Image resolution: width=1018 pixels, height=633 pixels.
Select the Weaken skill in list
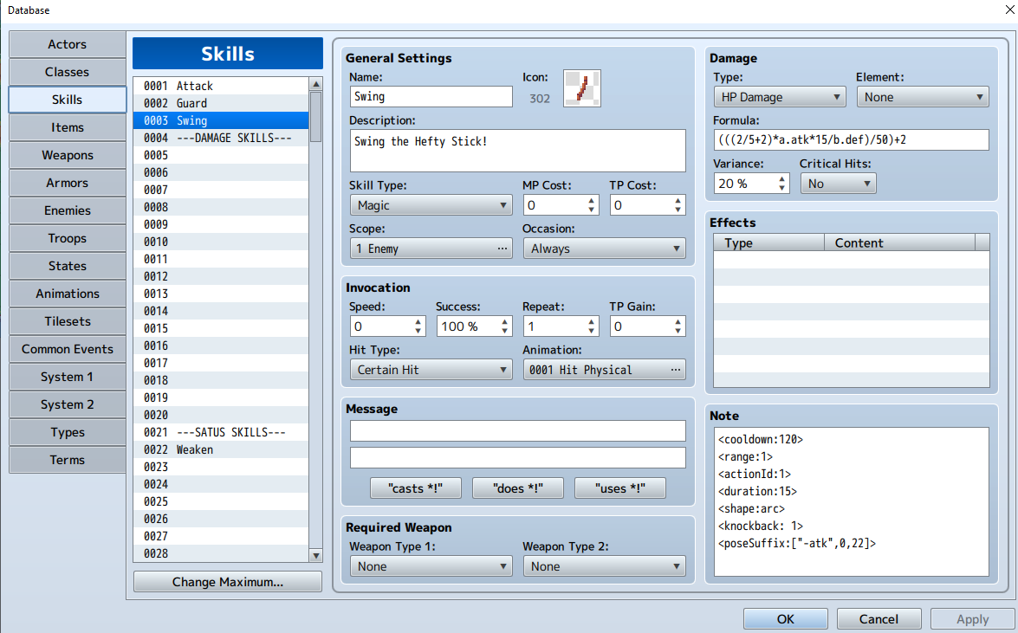[221, 449]
